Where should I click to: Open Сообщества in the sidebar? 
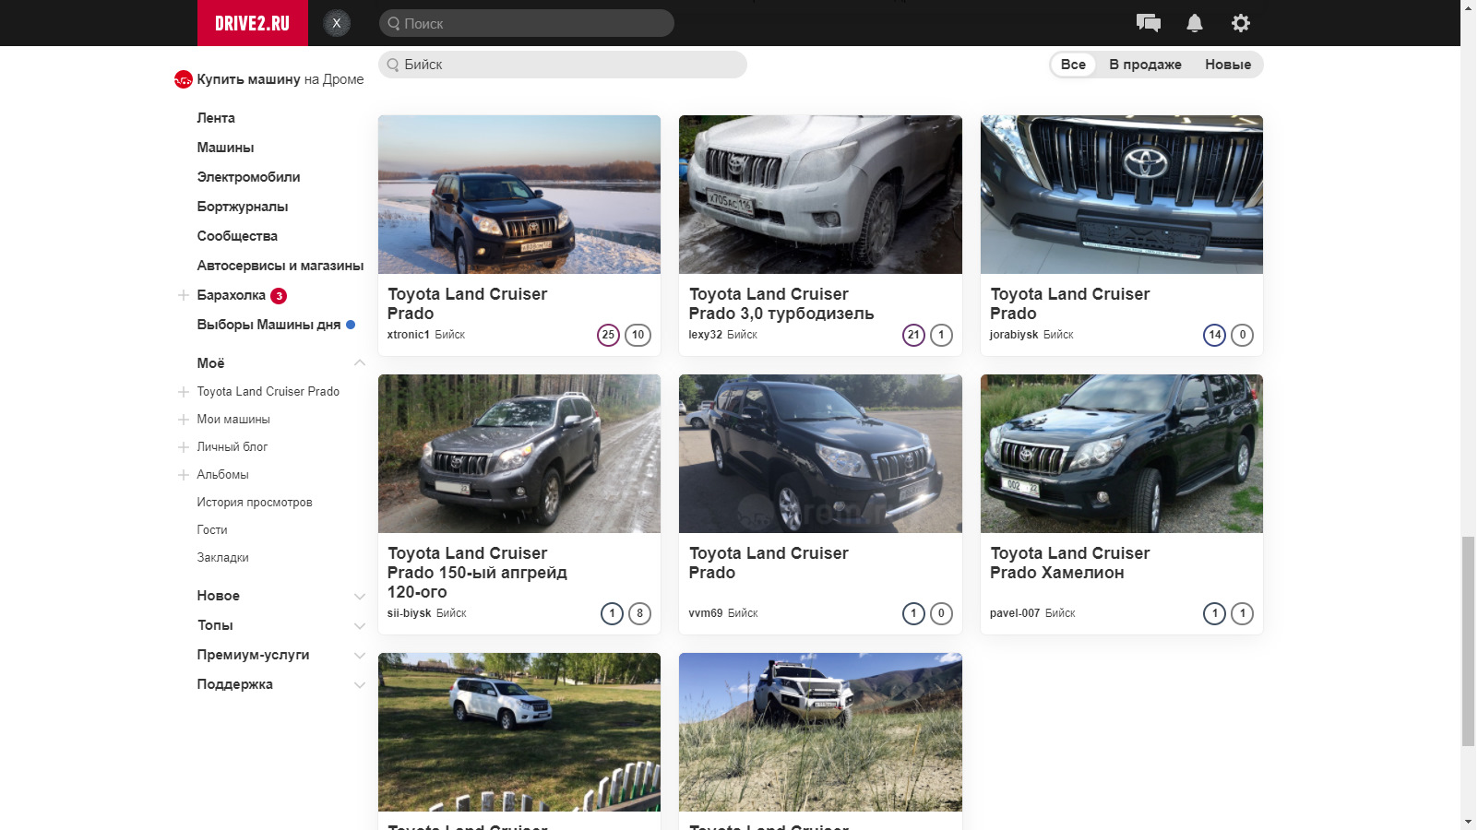[237, 236]
